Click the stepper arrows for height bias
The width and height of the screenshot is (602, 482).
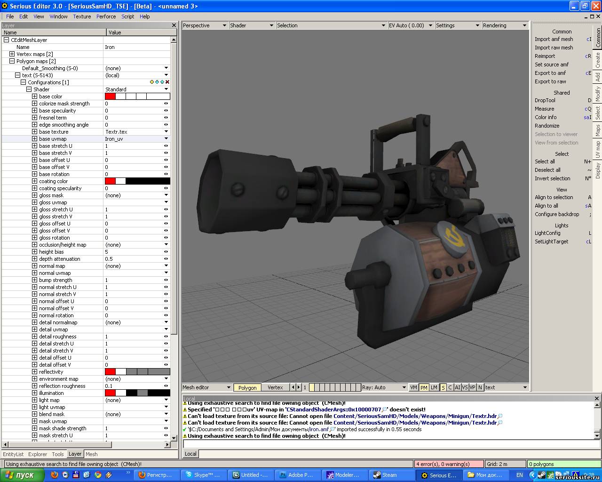click(166, 252)
